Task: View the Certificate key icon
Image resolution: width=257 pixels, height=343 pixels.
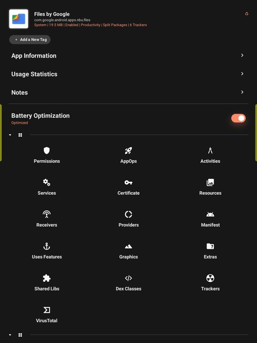Action: click(x=128, y=182)
